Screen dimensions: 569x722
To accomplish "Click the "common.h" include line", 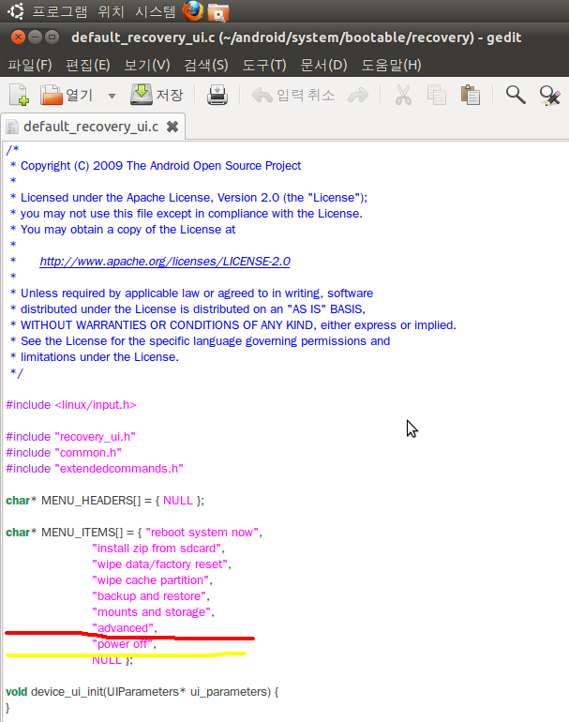I will click(64, 453).
